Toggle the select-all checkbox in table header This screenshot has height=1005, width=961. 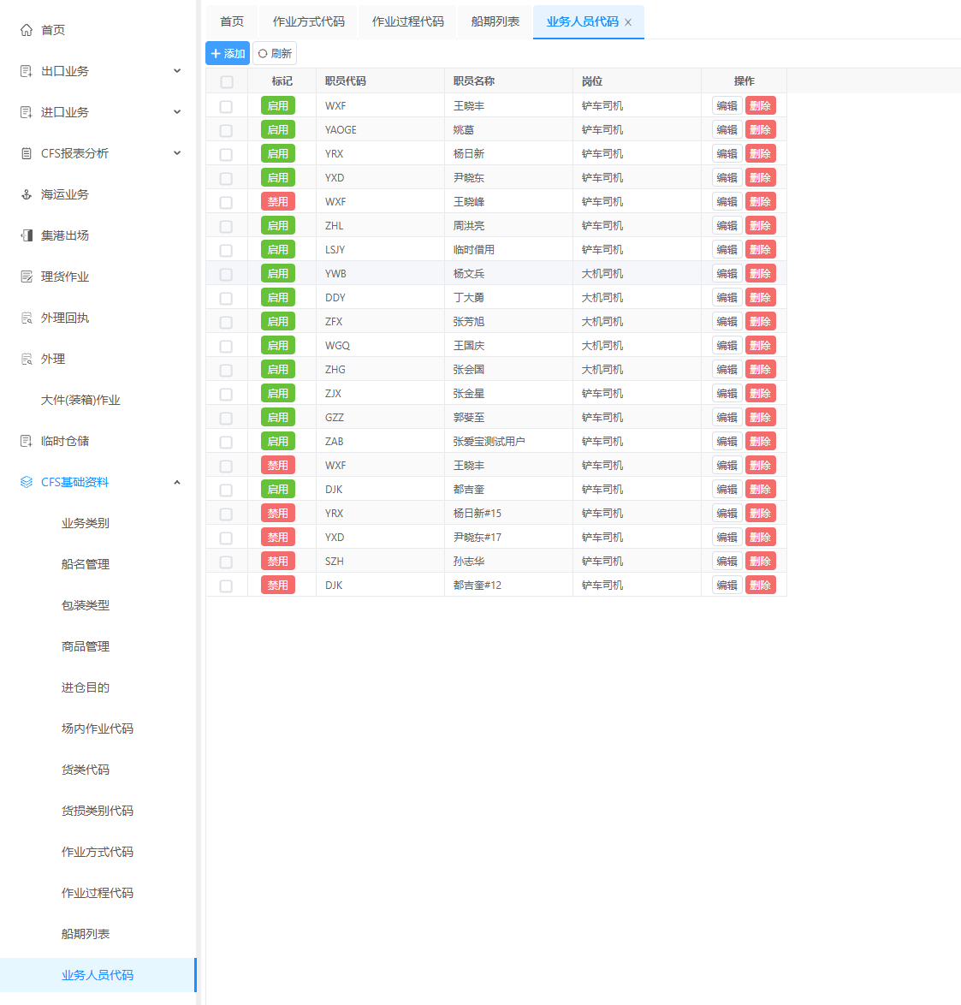pos(227,81)
